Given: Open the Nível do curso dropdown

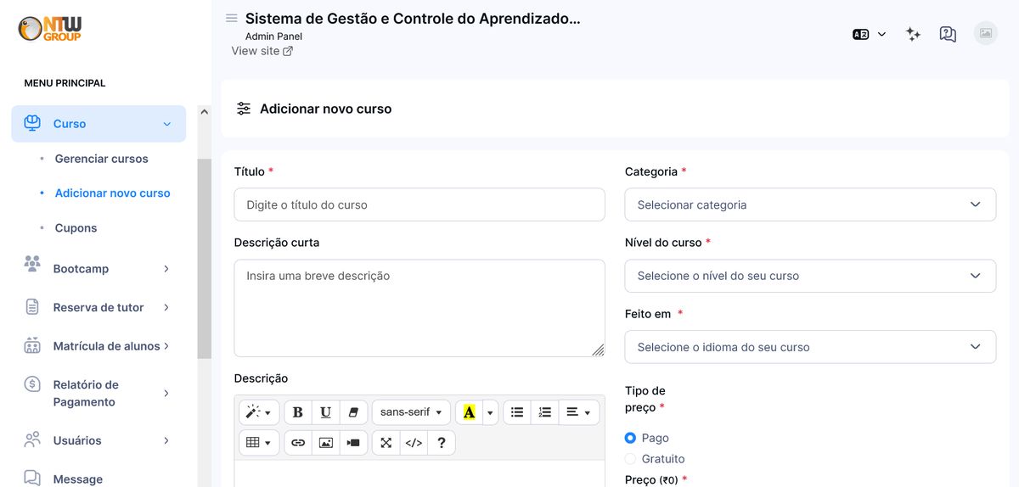Looking at the screenshot, I should click(810, 276).
